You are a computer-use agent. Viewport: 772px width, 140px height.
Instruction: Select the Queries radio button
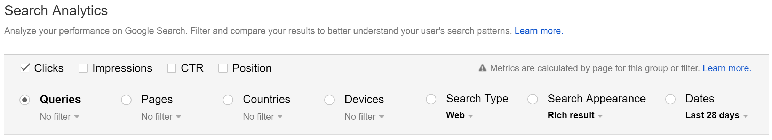coord(25,100)
